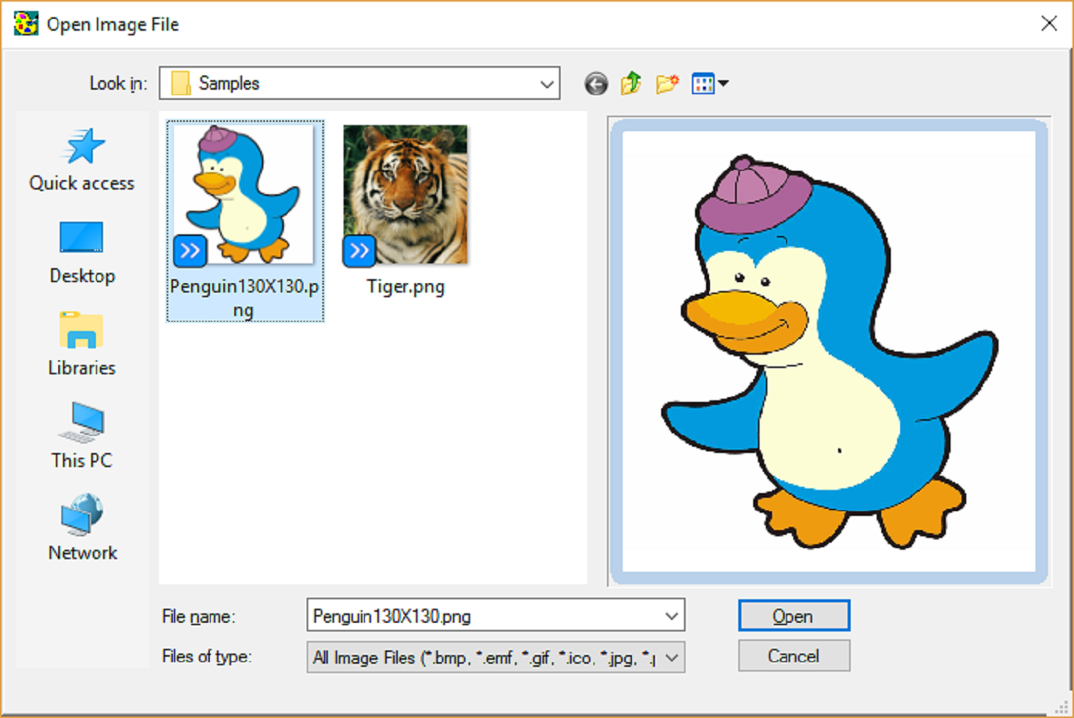Screen dimensions: 1074x718
Task: Expand the Views menu arrow
Action: (x=722, y=83)
